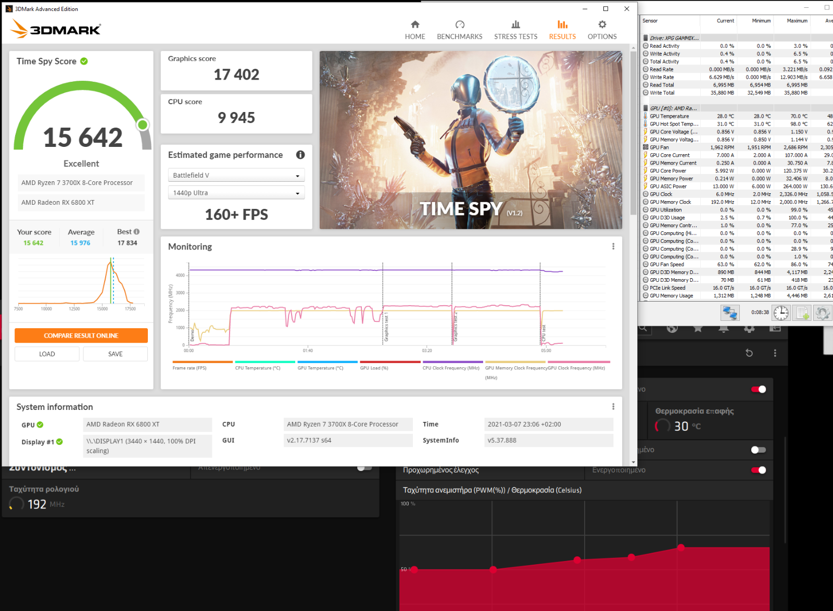Select the GPU ASIC Power row in HWiNFO
Image resolution: width=833 pixels, height=611 pixels.
pos(737,186)
